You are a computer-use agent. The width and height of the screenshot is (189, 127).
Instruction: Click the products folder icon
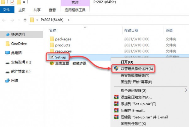(52, 45)
